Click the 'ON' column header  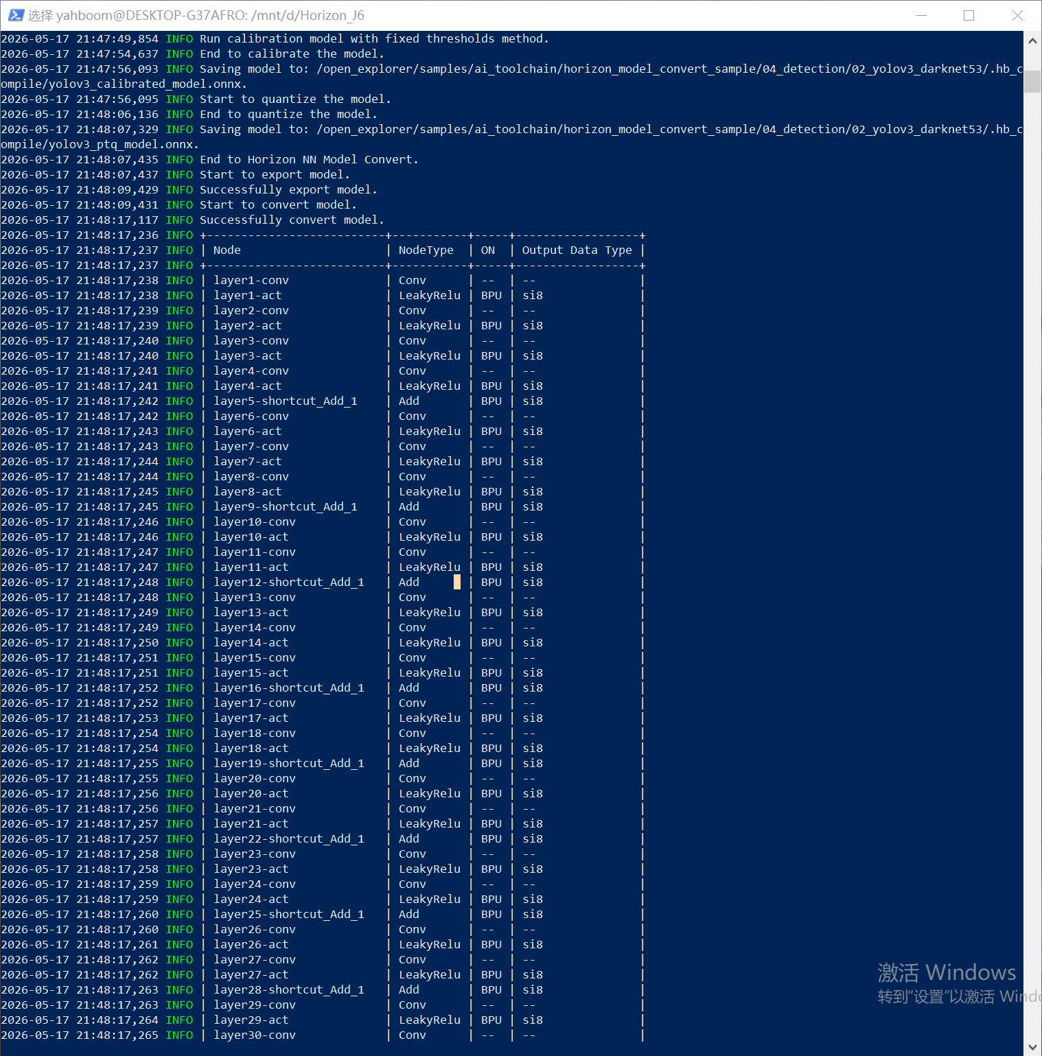point(488,250)
